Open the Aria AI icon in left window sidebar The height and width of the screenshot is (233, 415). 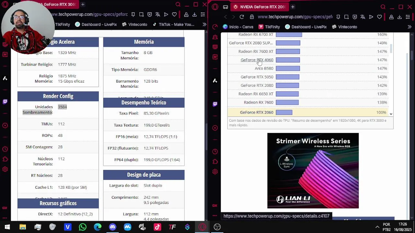tap(5, 78)
